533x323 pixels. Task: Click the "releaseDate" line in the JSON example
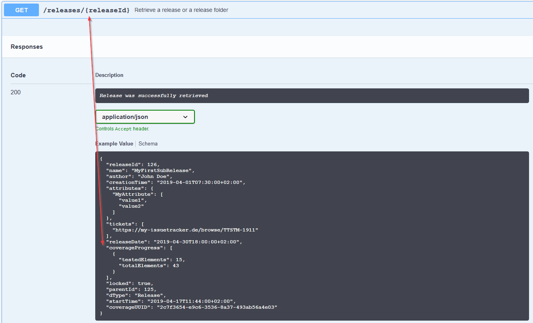click(x=174, y=242)
